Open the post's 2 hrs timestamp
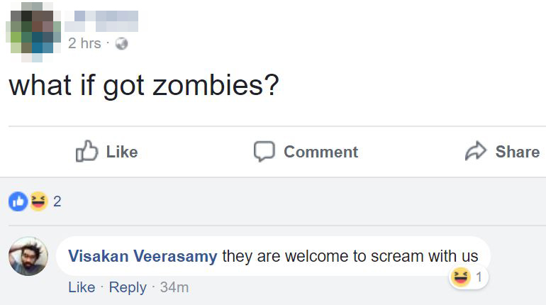 pyautogui.click(x=84, y=44)
